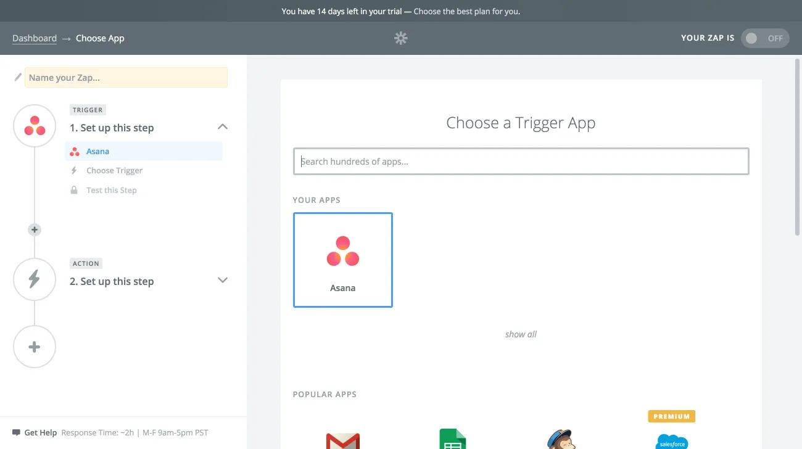Toggle the Your Zap Is switch on

point(764,38)
